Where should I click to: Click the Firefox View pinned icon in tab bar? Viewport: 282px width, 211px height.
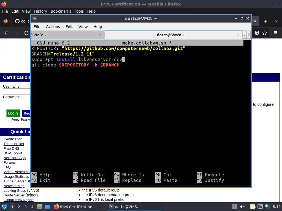pyautogui.click(x=6, y=21)
